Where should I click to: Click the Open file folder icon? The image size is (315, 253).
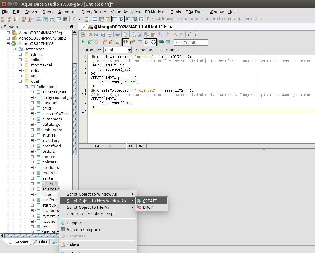point(90,34)
